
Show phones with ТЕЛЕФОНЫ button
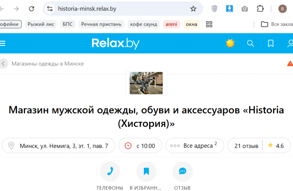pos(110,176)
